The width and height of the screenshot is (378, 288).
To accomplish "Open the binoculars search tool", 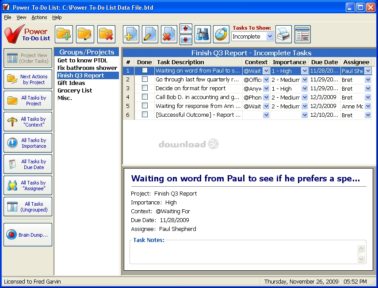I will pos(202,34).
